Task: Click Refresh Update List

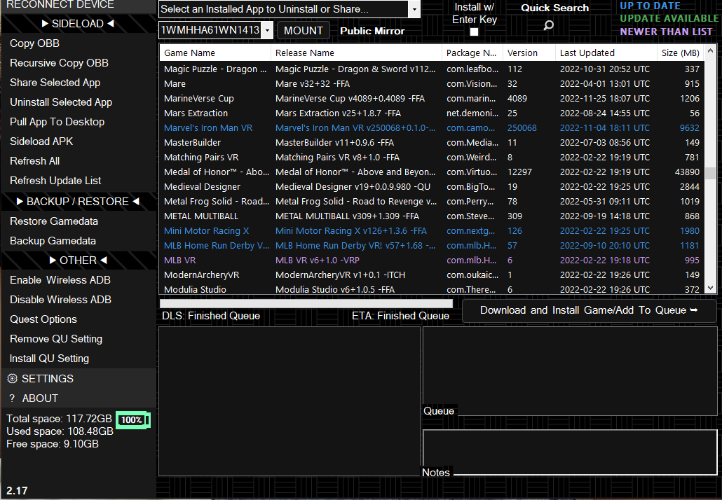Action: [55, 181]
